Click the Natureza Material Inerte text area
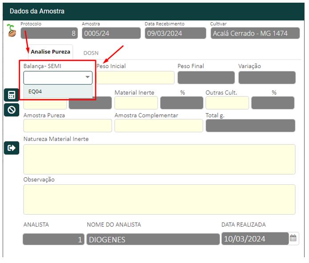309x263 pixels. point(159,159)
